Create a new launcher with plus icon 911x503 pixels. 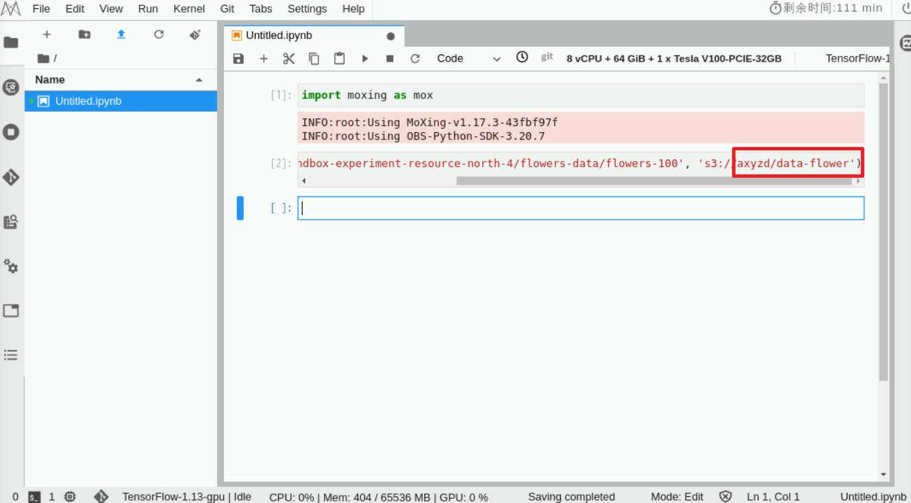pyautogui.click(x=47, y=34)
